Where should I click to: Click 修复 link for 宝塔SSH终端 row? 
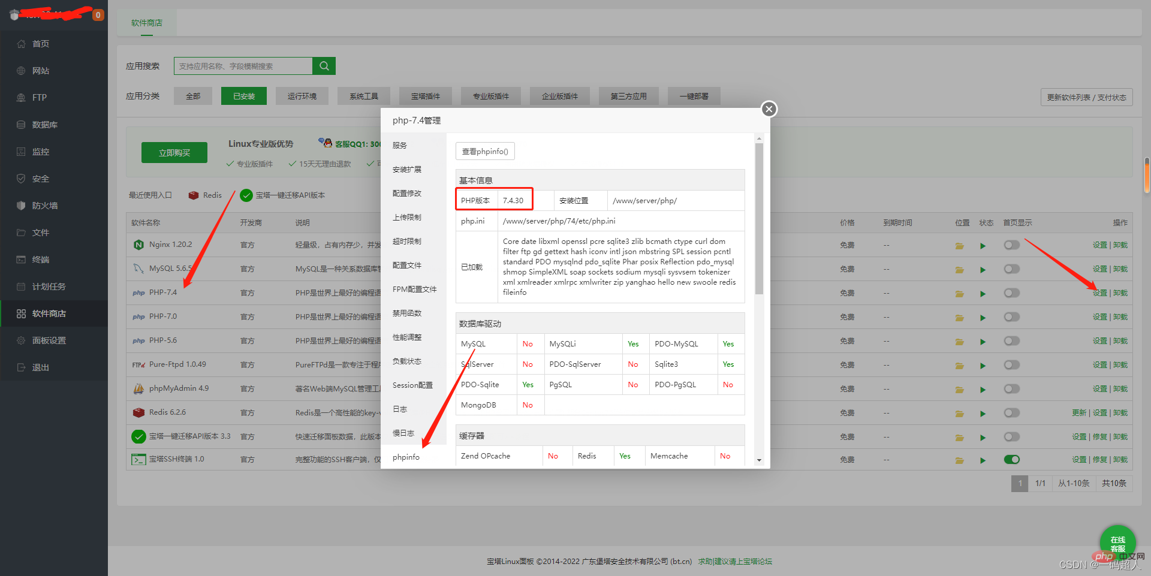pyautogui.click(x=1100, y=459)
